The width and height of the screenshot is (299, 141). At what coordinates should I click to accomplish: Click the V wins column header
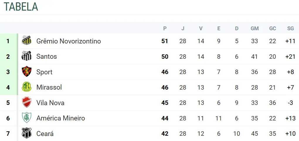(x=201, y=28)
